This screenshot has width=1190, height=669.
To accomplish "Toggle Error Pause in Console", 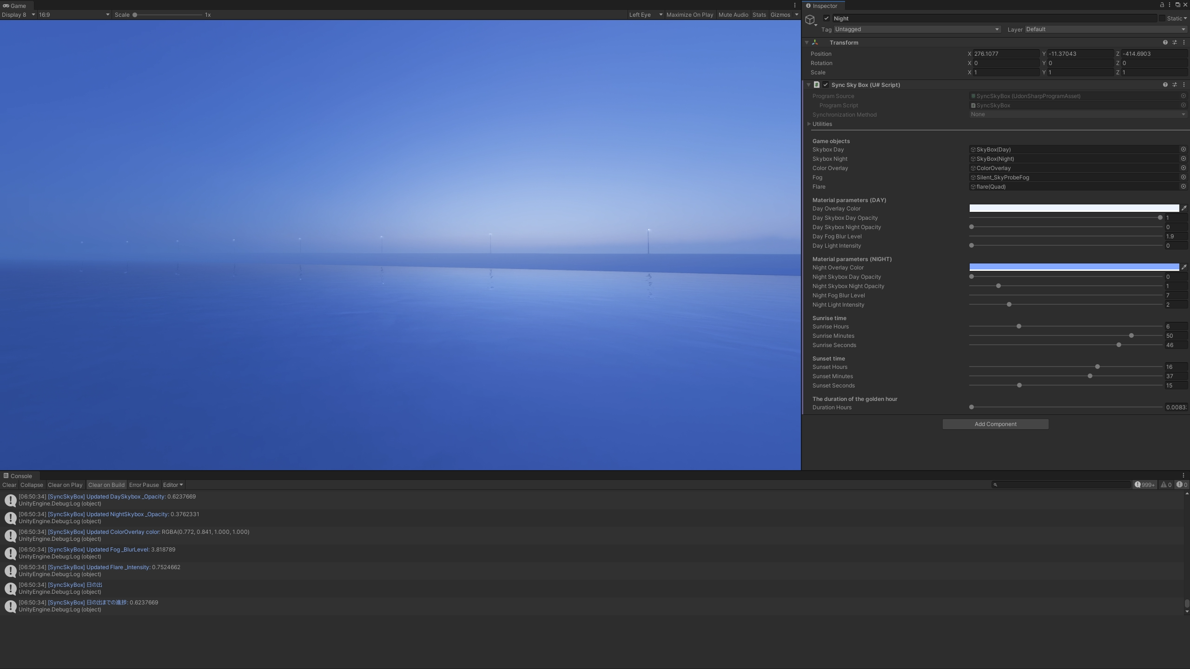I will pyautogui.click(x=144, y=485).
